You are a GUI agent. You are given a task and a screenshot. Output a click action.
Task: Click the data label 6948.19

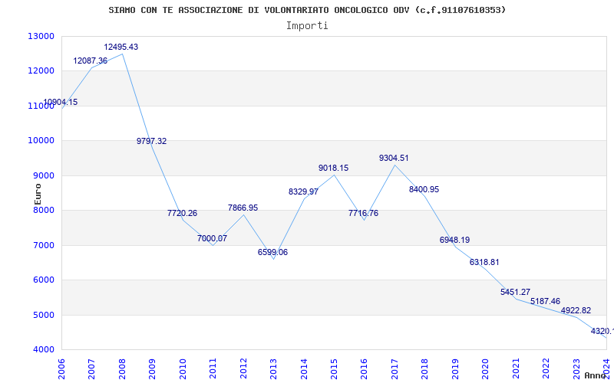point(454,240)
